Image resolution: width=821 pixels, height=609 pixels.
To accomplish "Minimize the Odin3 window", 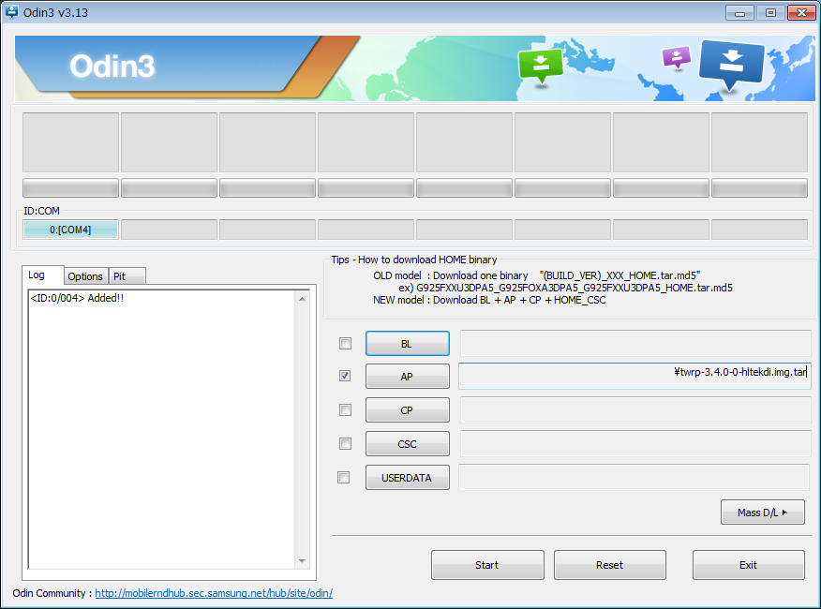I will (x=739, y=13).
